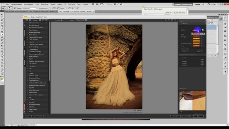The image size is (229, 129).
Task: Click the HELP button
Action: [27, 116]
